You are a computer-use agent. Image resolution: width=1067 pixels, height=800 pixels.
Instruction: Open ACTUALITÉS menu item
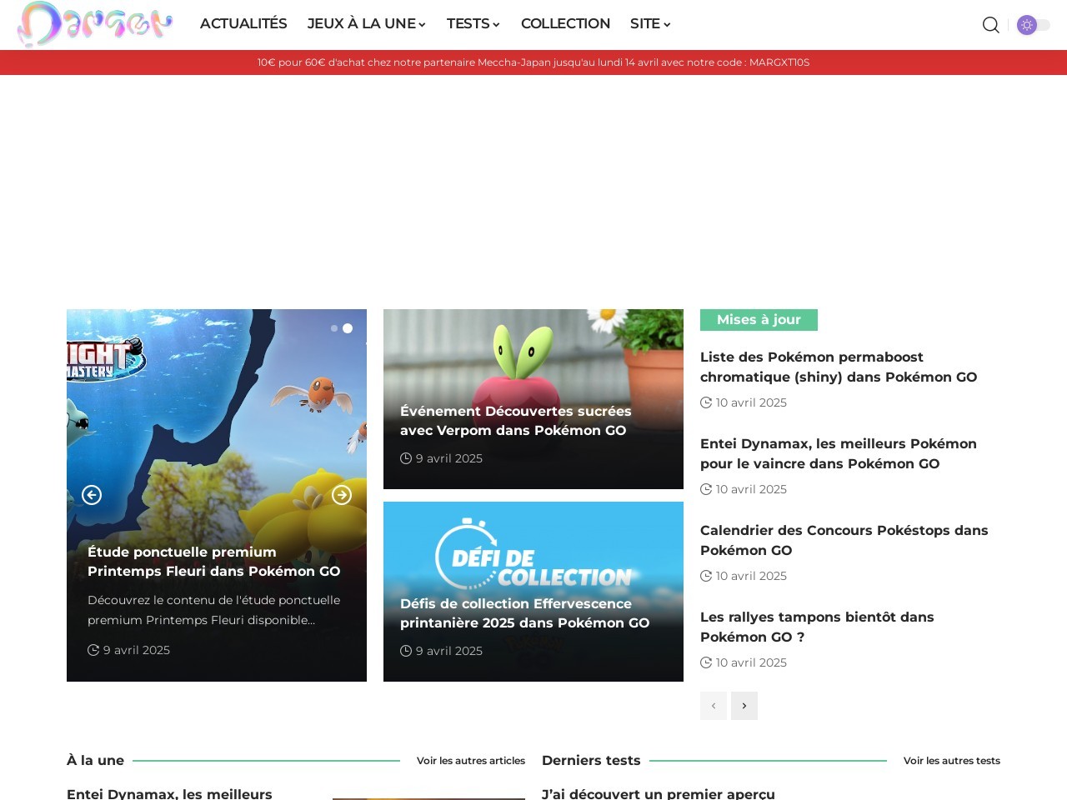pyautogui.click(x=243, y=24)
